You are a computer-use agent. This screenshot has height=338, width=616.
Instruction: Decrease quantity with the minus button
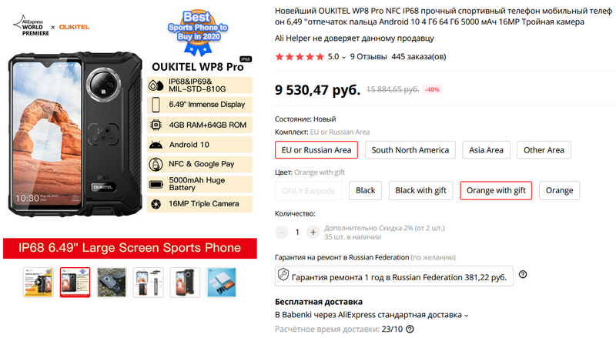pyautogui.click(x=281, y=233)
